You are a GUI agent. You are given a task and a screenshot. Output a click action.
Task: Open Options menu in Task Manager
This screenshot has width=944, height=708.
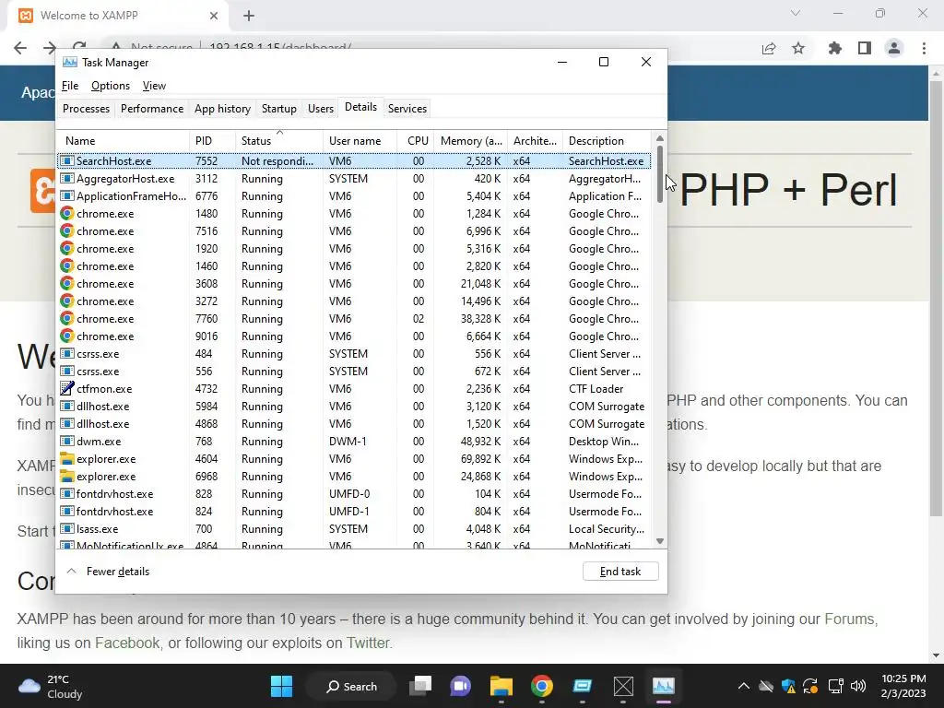(111, 86)
